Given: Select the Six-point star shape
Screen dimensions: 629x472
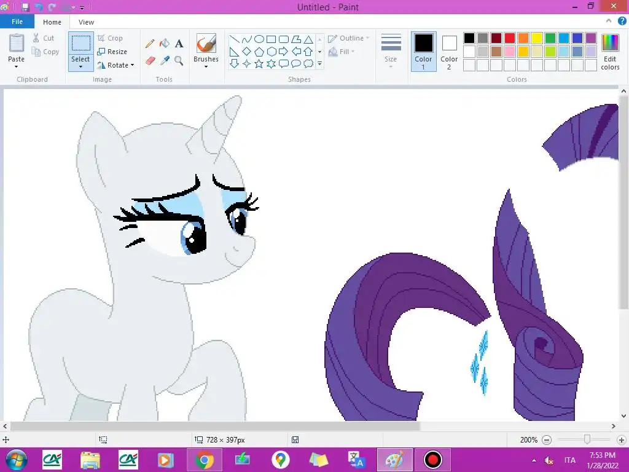Looking at the screenshot, I should pos(272,63).
